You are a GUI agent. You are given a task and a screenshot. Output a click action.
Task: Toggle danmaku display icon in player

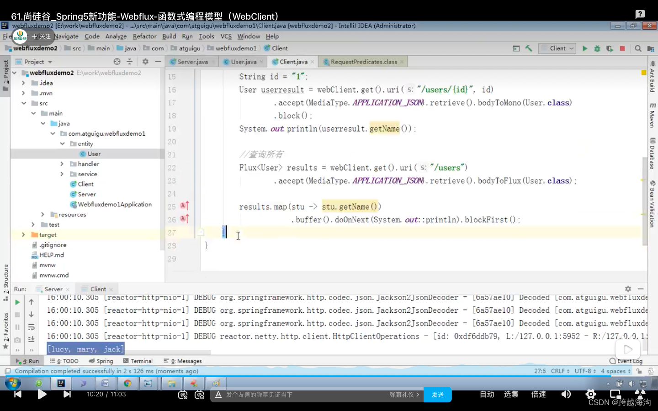pos(183,395)
